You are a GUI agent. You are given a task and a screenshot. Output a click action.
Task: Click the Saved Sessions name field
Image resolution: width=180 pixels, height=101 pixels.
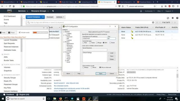95,50
